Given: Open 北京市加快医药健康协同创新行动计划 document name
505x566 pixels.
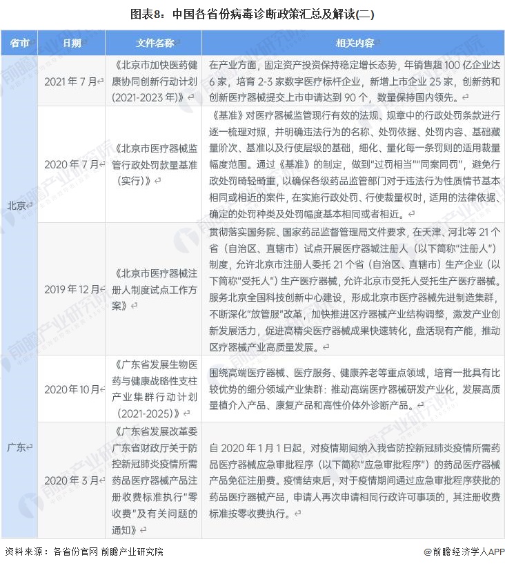Looking at the screenshot, I should 154,81.
